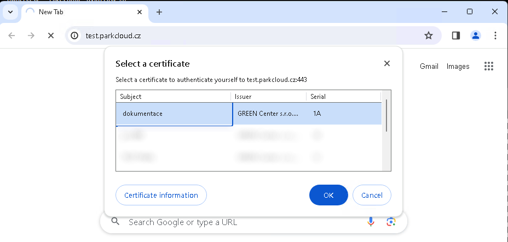Click the Issuer column header
The height and width of the screenshot is (242, 508).
268,96
